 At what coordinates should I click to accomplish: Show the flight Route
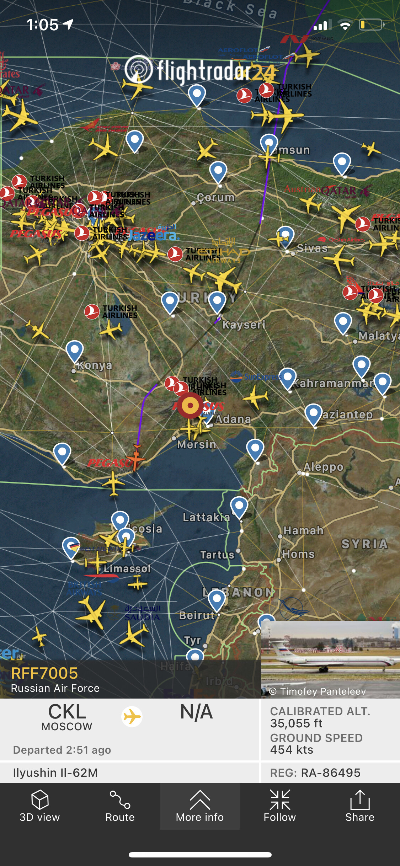click(x=120, y=806)
